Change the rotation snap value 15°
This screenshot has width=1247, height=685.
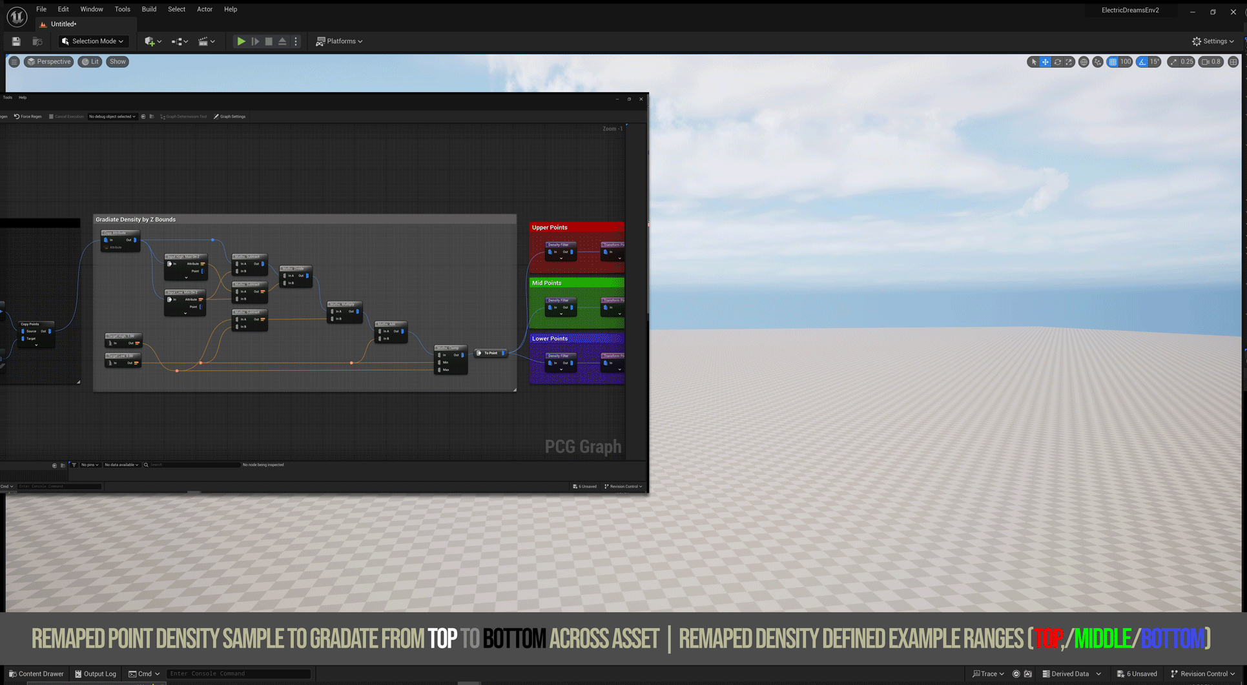1155,62
